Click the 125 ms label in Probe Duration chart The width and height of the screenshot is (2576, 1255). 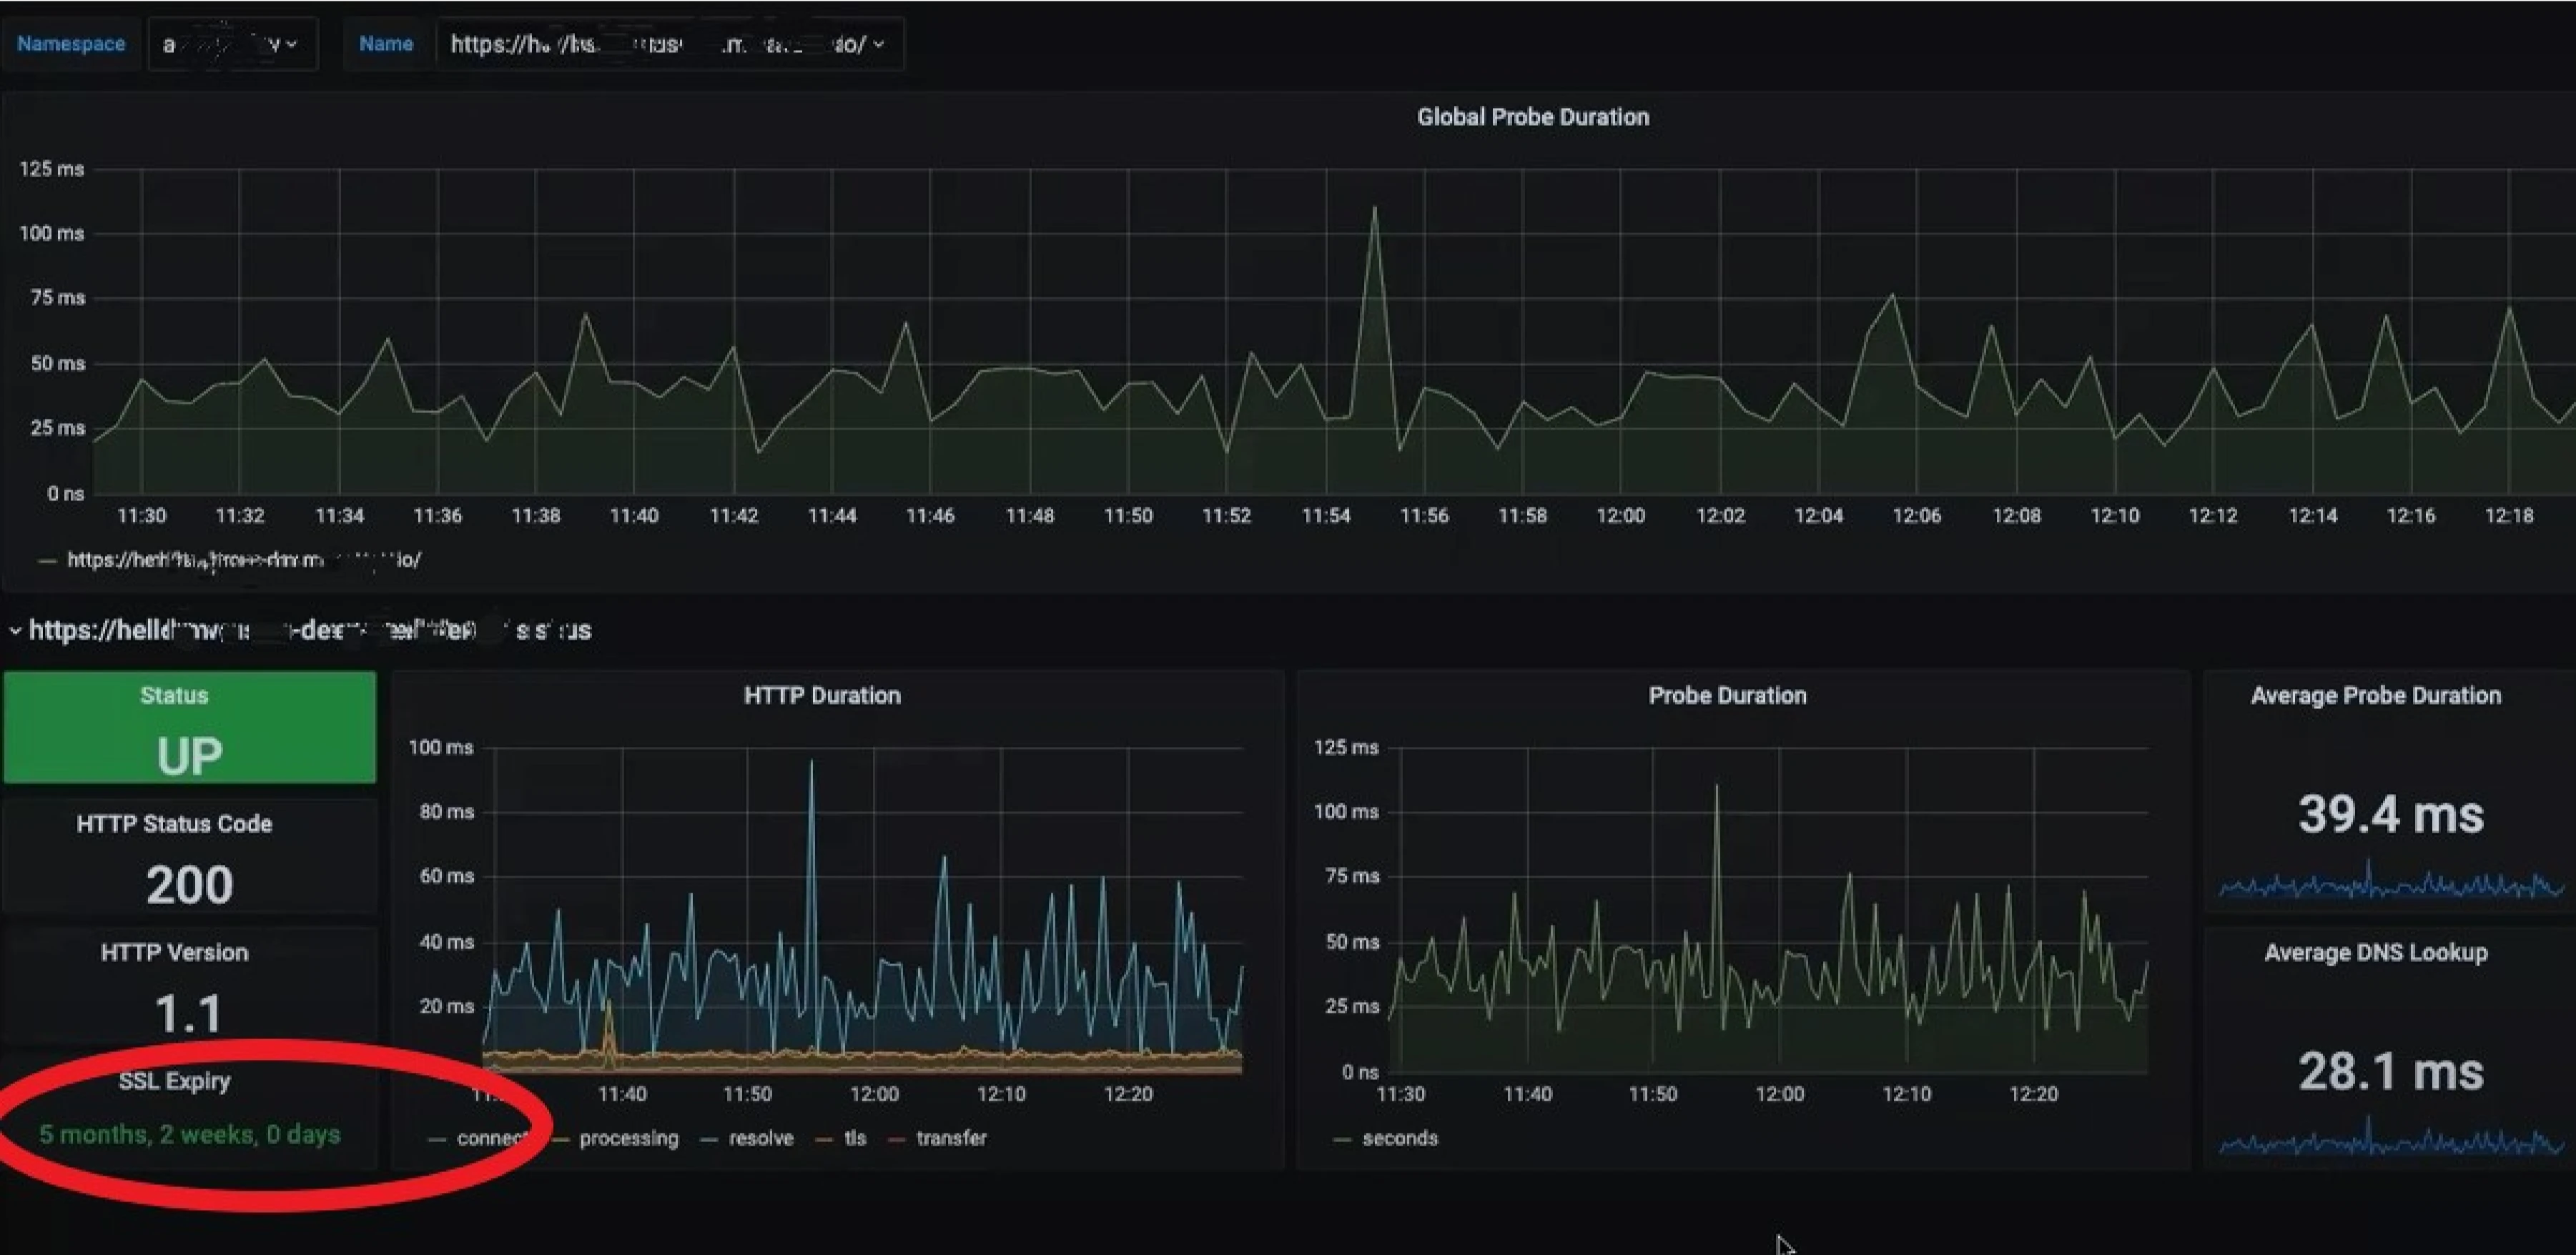(1345, 747)
